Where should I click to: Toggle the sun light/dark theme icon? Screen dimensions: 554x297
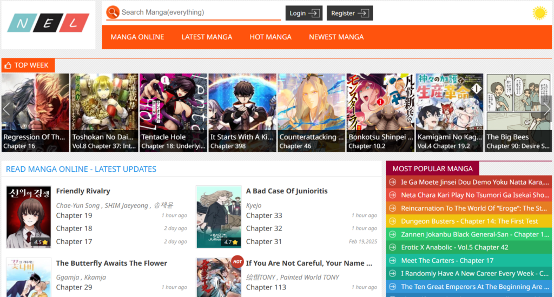(539, 13)
